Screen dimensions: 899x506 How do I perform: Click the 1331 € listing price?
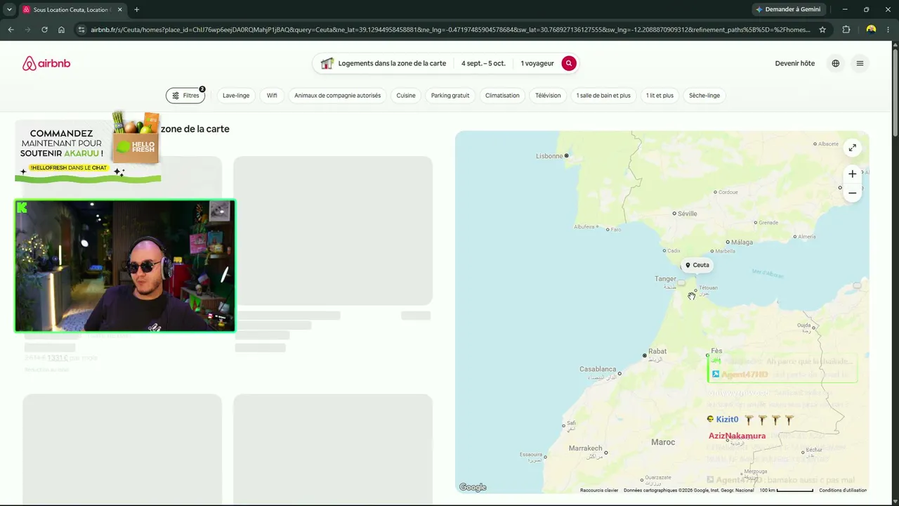[58, 358]
